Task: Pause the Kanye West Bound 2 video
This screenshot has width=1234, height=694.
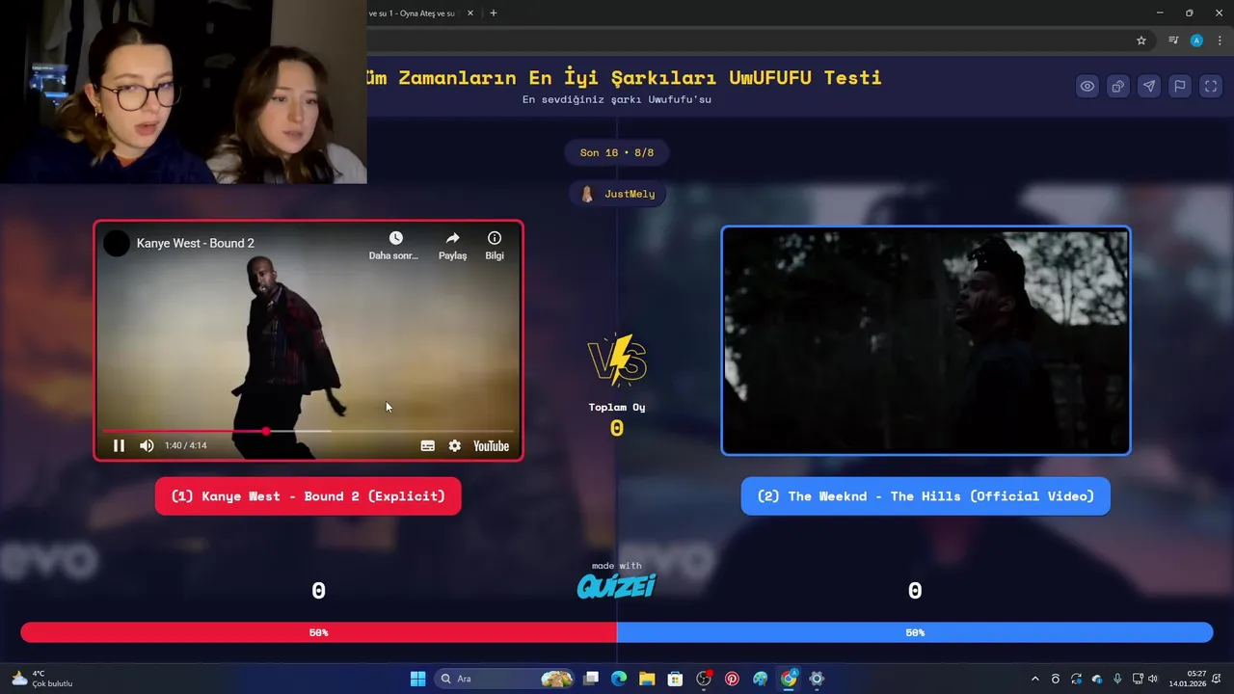Action: coord(119,445)
